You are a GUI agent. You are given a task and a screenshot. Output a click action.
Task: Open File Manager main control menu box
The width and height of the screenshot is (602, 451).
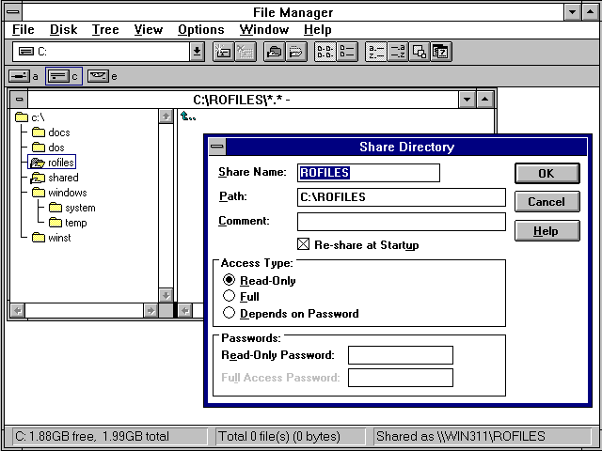pos(13,12)
